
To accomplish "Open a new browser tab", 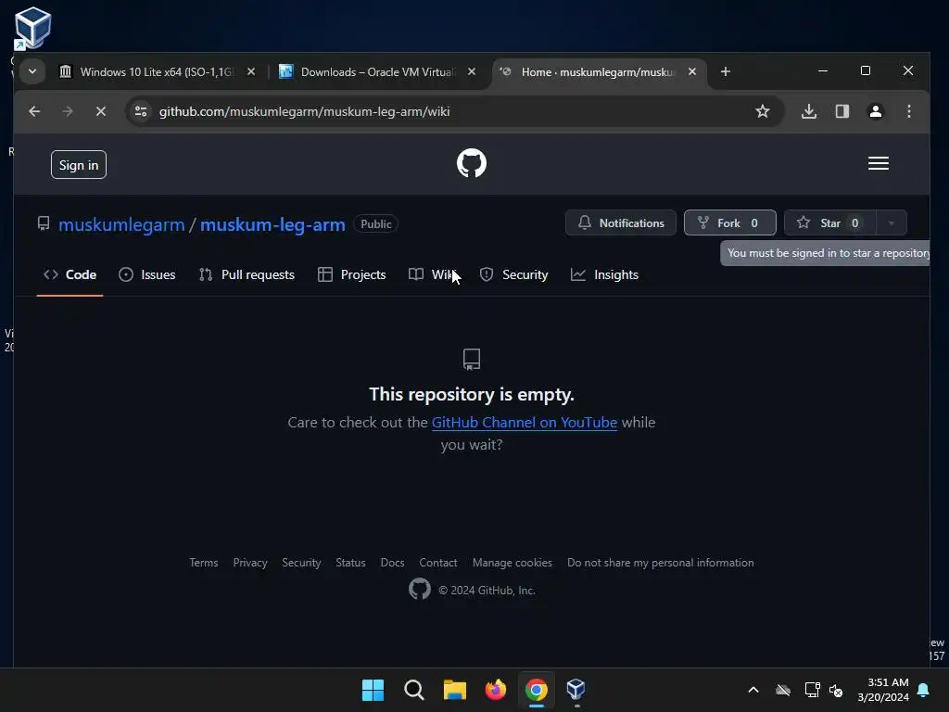I will tap(726, 72).
